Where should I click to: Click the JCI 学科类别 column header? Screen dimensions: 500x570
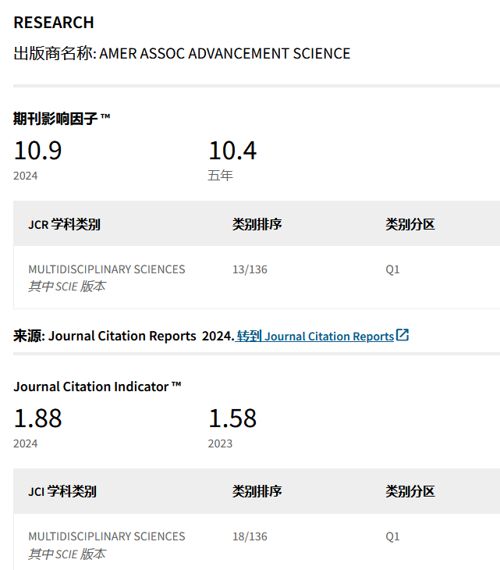[62, 492]
